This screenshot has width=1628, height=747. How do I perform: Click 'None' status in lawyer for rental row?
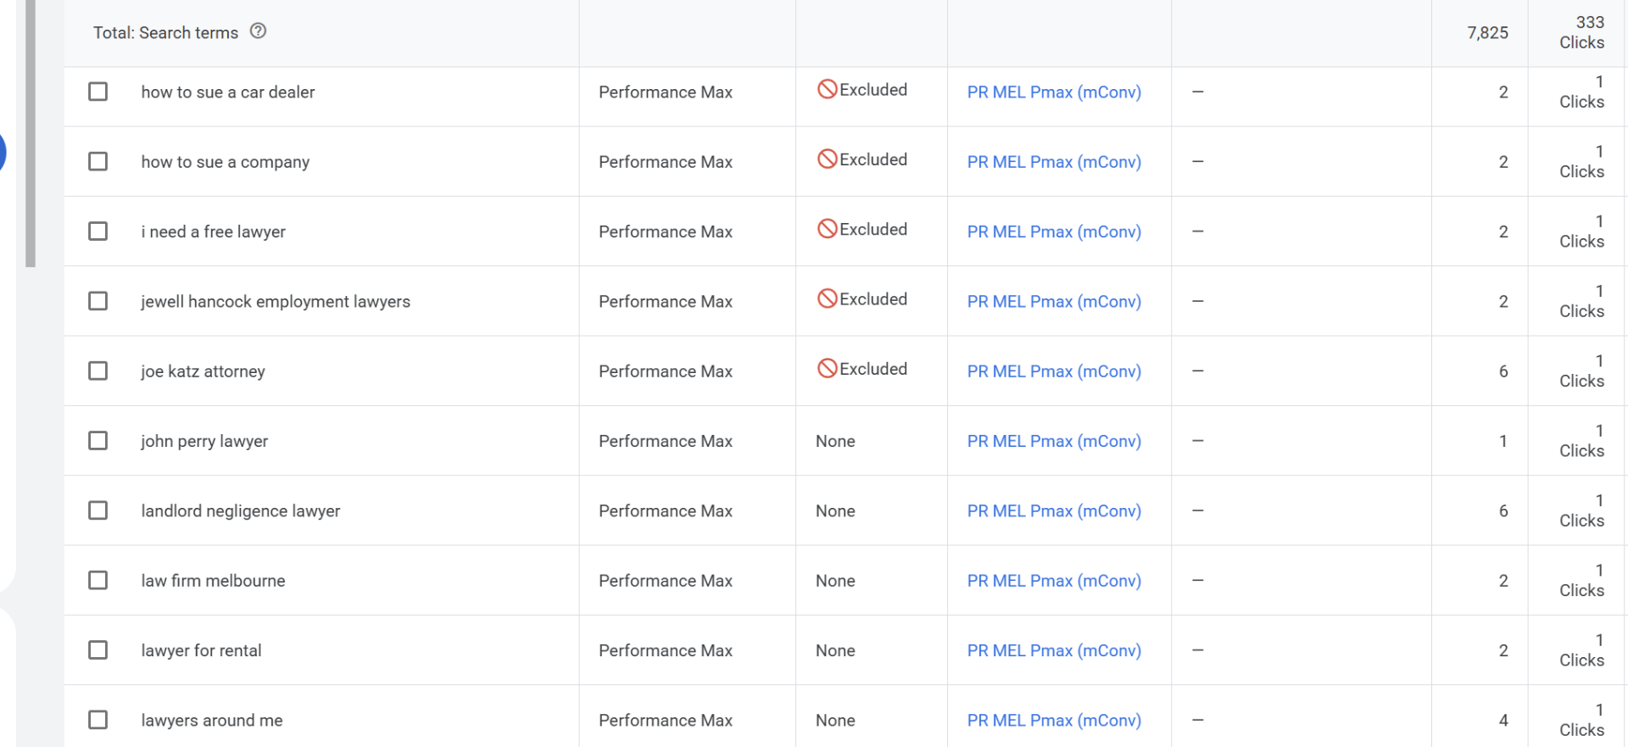(x=835, y=650)
